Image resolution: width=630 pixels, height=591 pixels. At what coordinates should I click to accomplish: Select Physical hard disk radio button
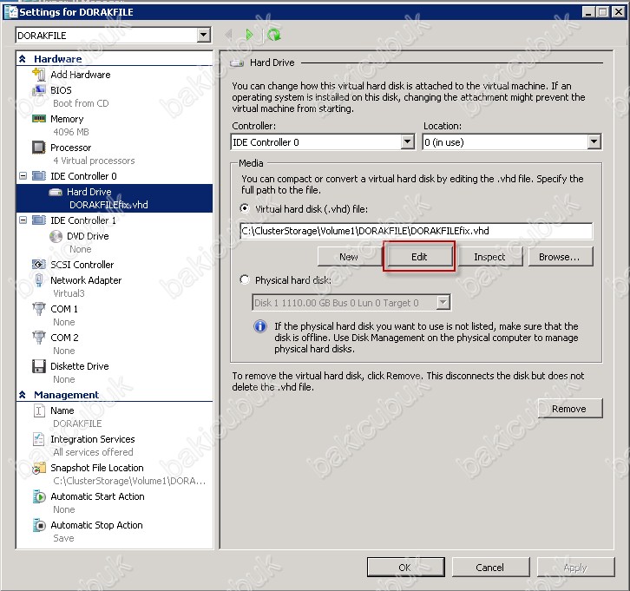(246, 280)
